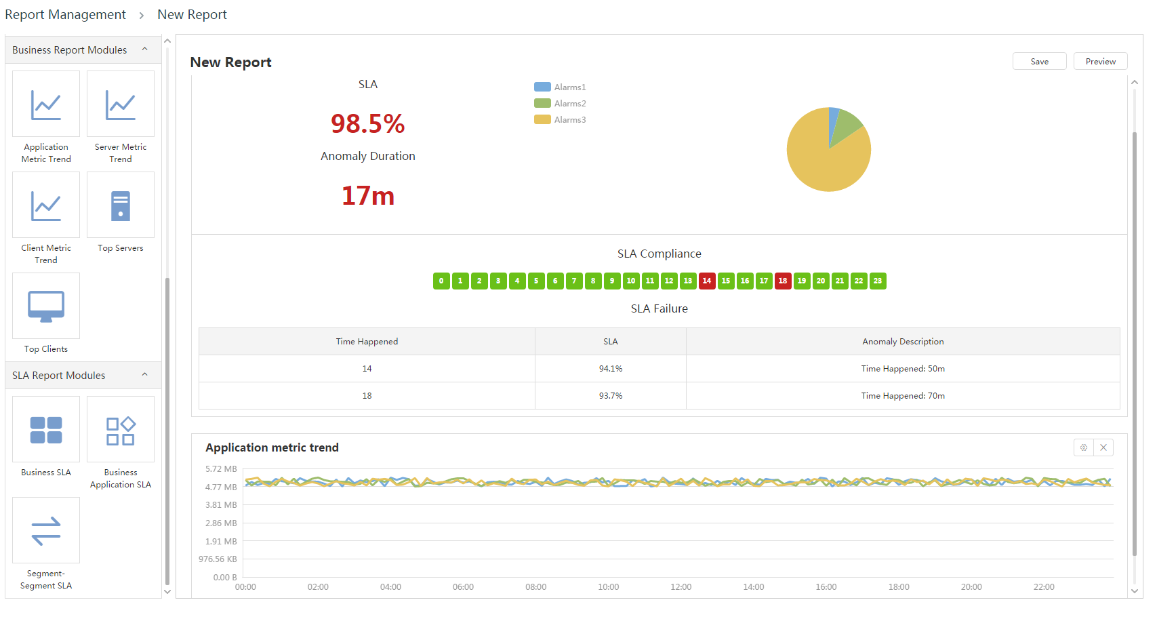Image resolution: width=1157 pixels, height=619 pixels.
Task: Toggle the Alarms1 blue legend swatch
Action: pyautogui.click(x=542, y=87)
